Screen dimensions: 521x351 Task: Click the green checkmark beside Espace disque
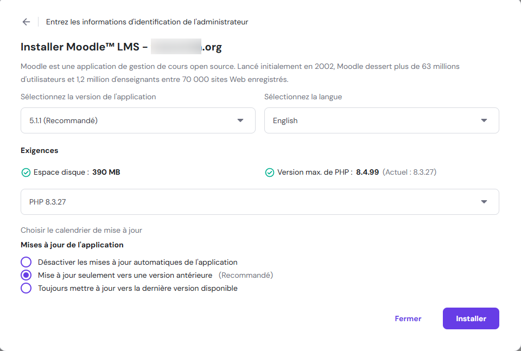[x=26, y=172]
